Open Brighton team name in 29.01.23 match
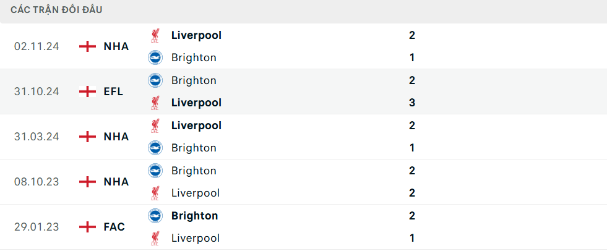This screenshot has width=607, height=251. 194,216
